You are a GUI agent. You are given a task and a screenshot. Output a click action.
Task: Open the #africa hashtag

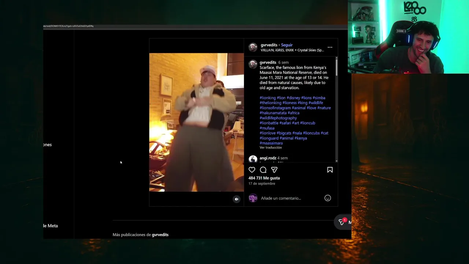point(293,113)
